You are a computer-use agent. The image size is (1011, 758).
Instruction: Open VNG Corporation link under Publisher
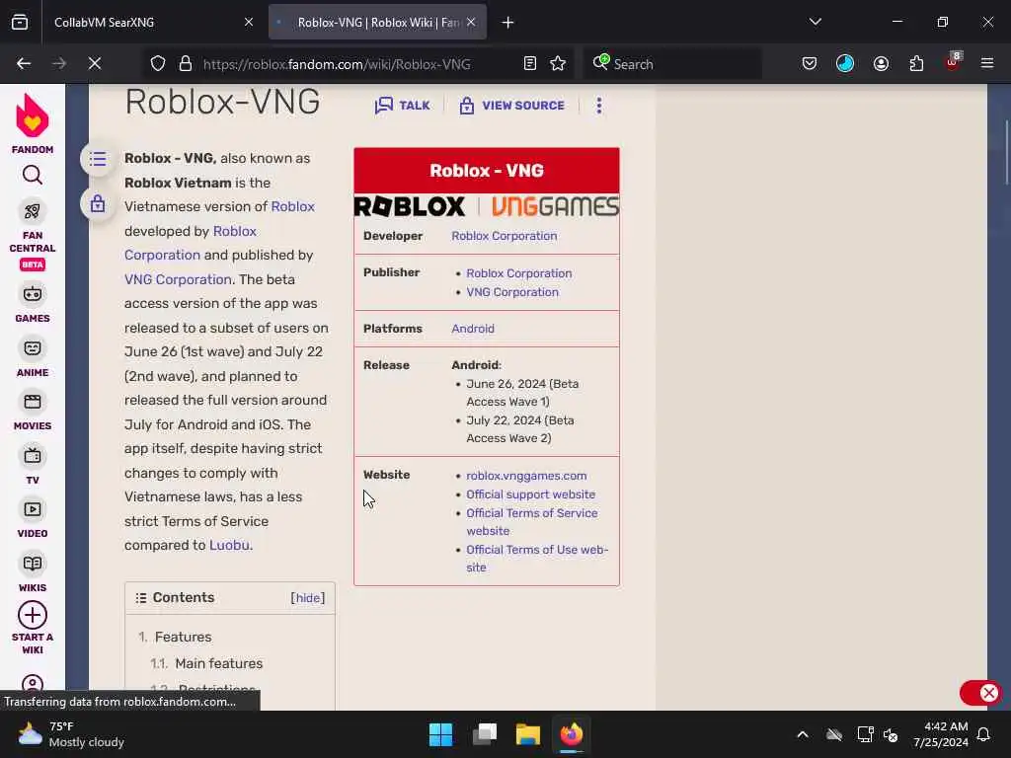pyautogui.click(x=512, y=292)
